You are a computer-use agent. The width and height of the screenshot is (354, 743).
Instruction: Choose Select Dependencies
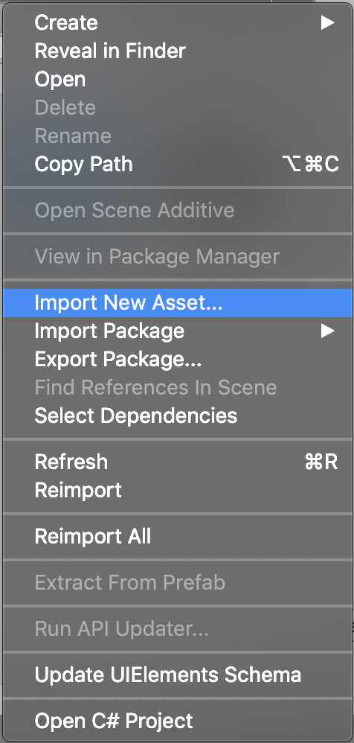tap(177, 415)
